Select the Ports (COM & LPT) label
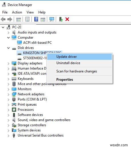131x148 pixels. (32, 99)
